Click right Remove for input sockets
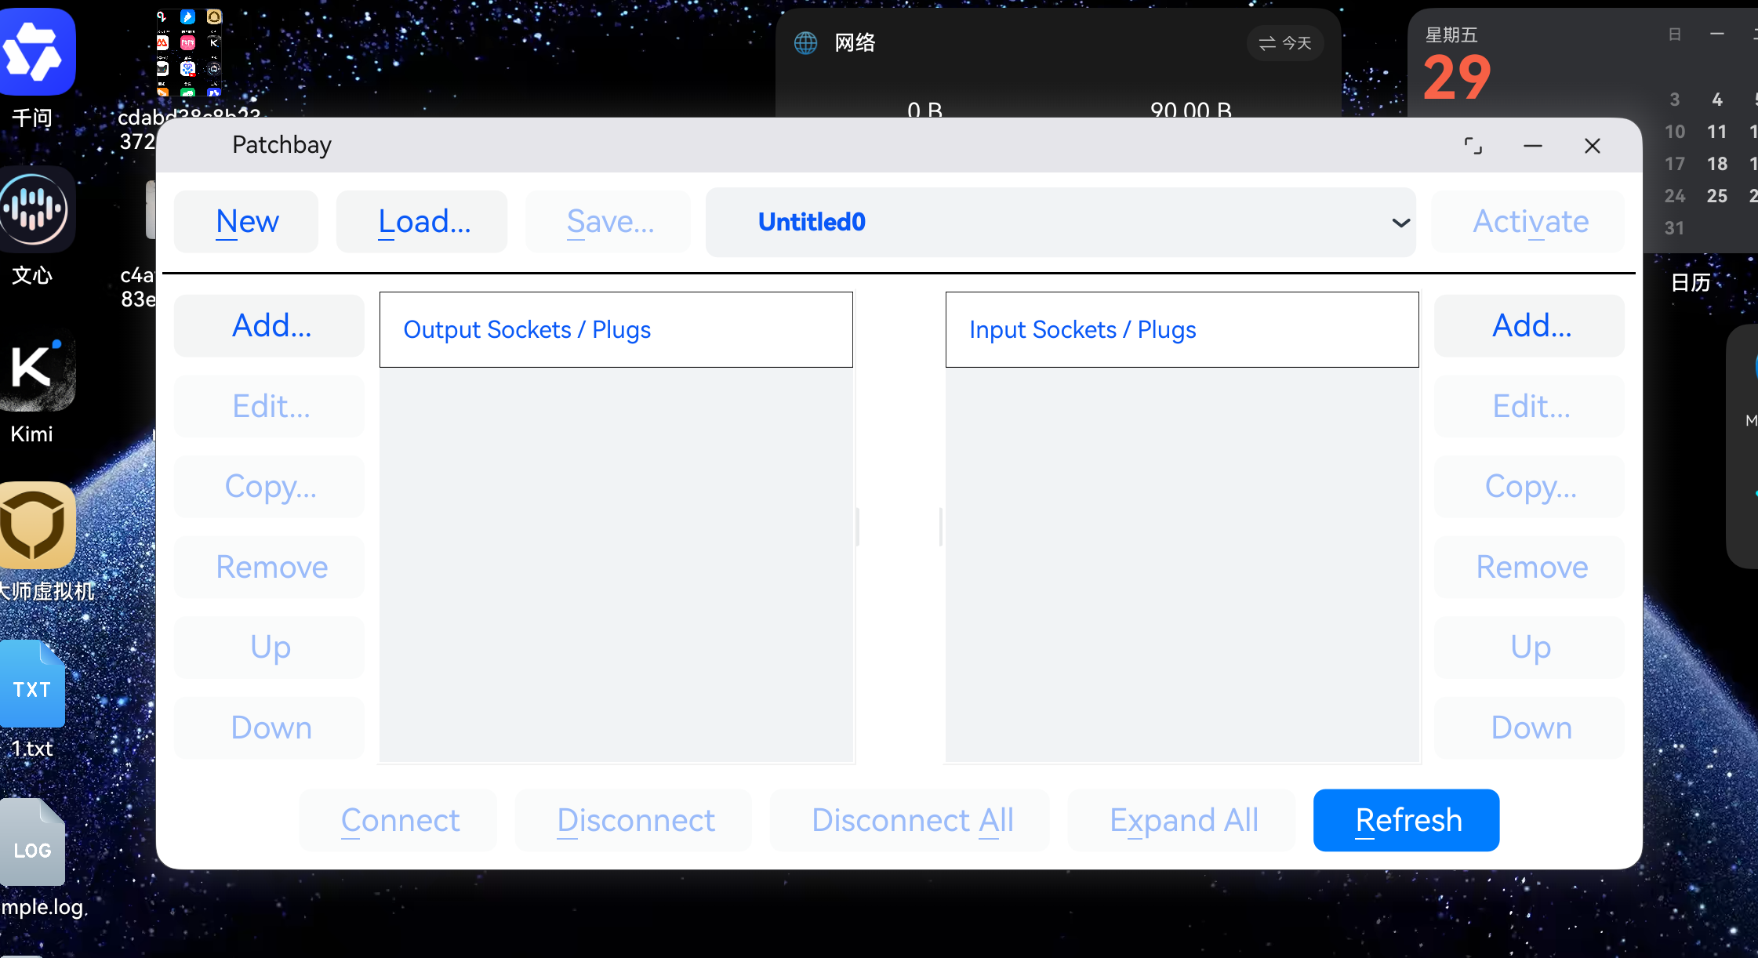 [x=1530, y=567]
